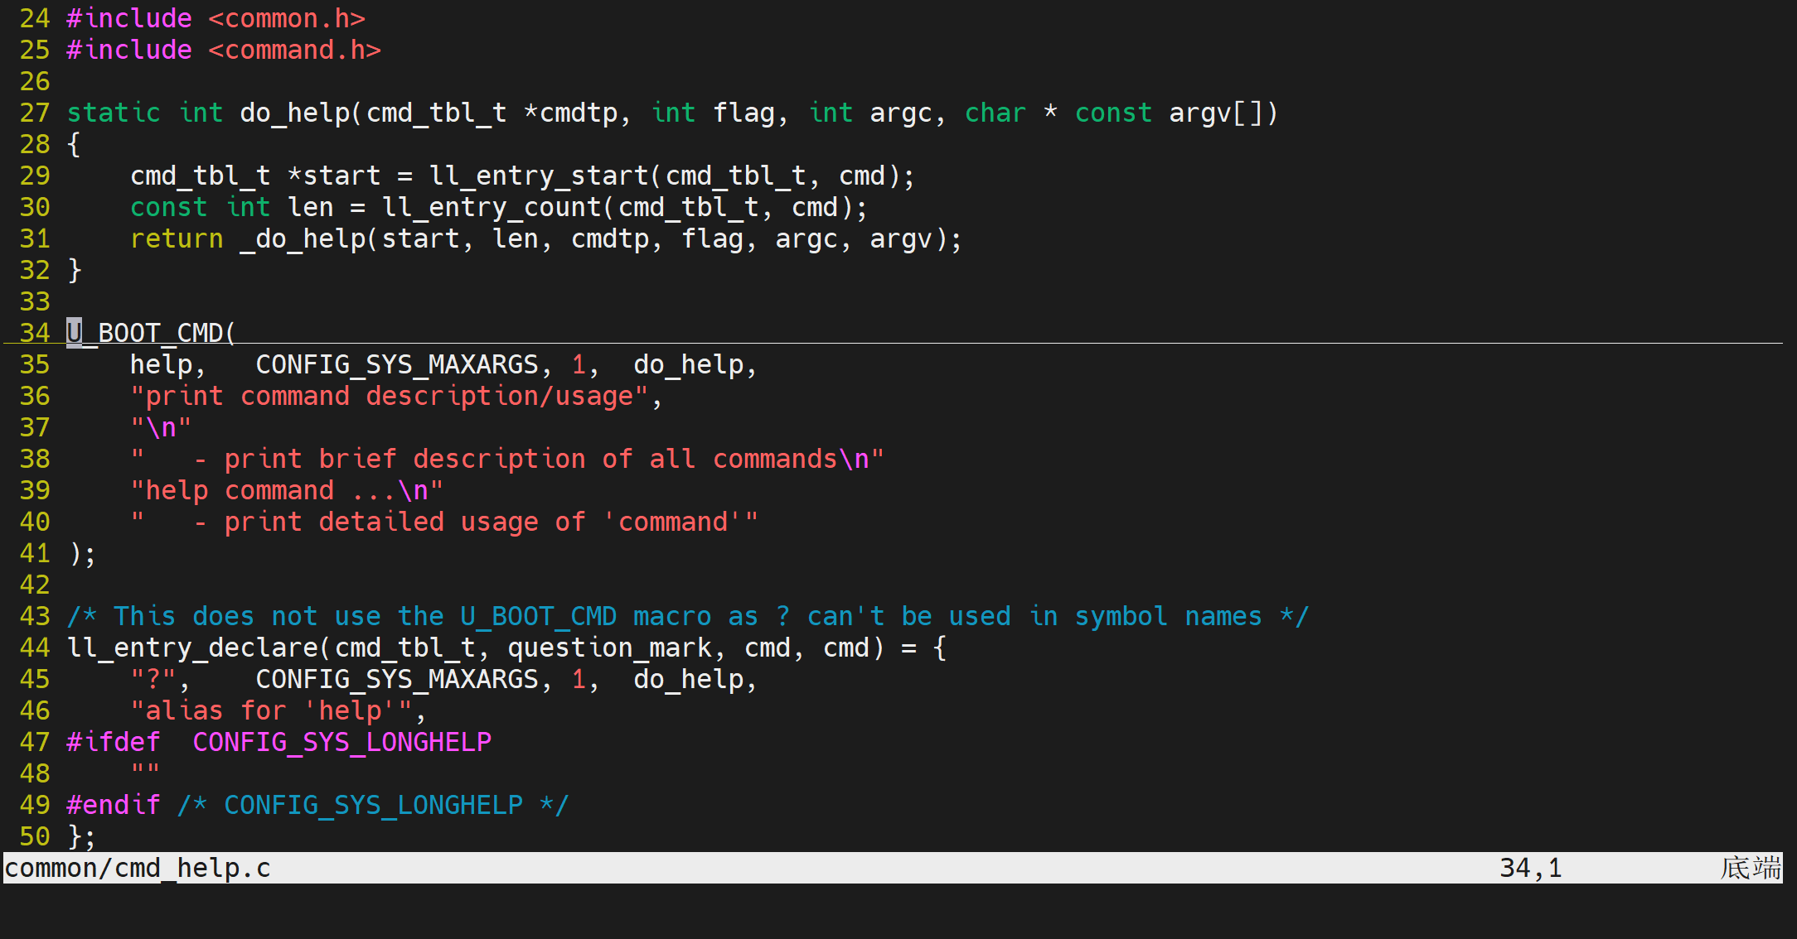Click CONFIG_SYS_LONGHELP macro on line 47

click(341, 742)
